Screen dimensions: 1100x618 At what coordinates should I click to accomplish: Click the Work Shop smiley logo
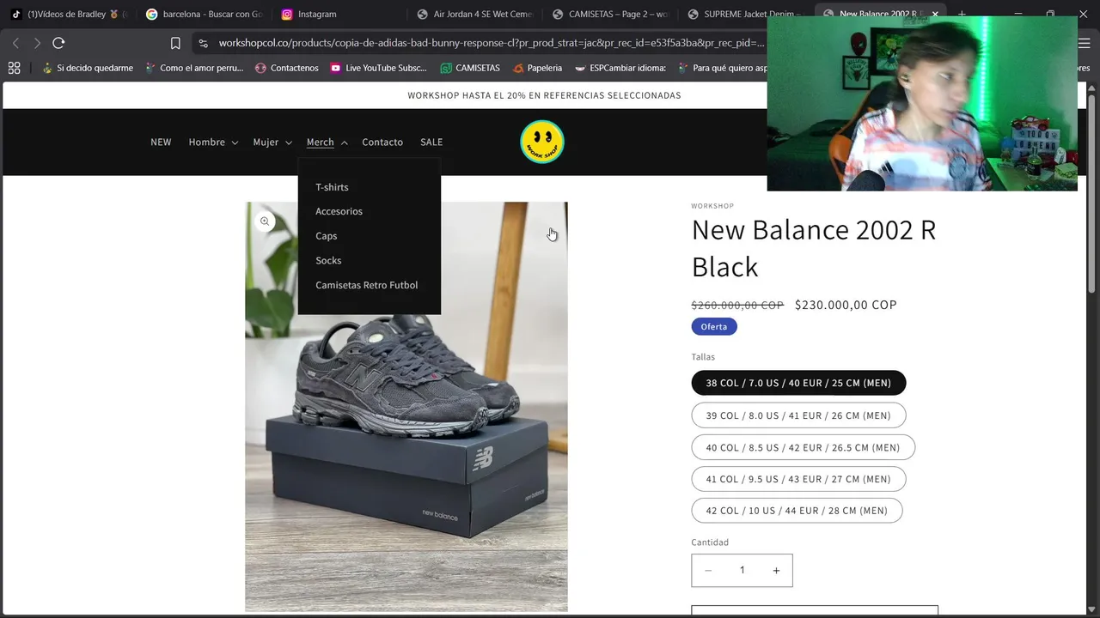tap(541, 142)
